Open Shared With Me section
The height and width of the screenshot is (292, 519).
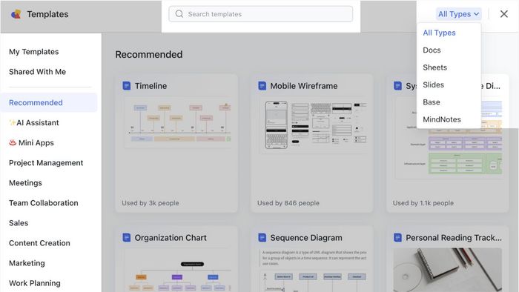37,72
